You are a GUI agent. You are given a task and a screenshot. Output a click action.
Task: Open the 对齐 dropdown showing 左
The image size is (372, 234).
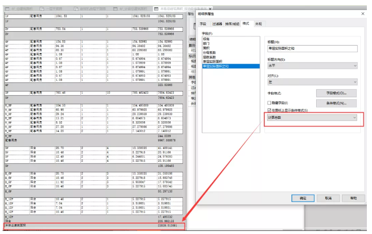[312, 82]
